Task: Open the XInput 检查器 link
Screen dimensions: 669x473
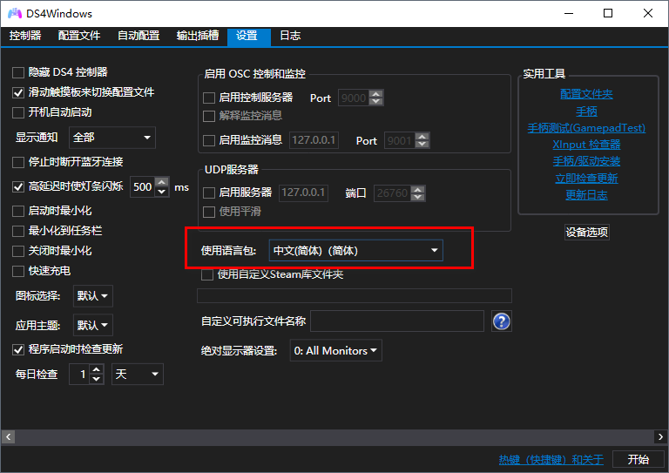Action: point(586,145)
